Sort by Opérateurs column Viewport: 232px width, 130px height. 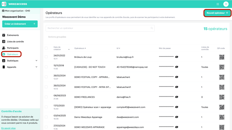click(80, 48)
